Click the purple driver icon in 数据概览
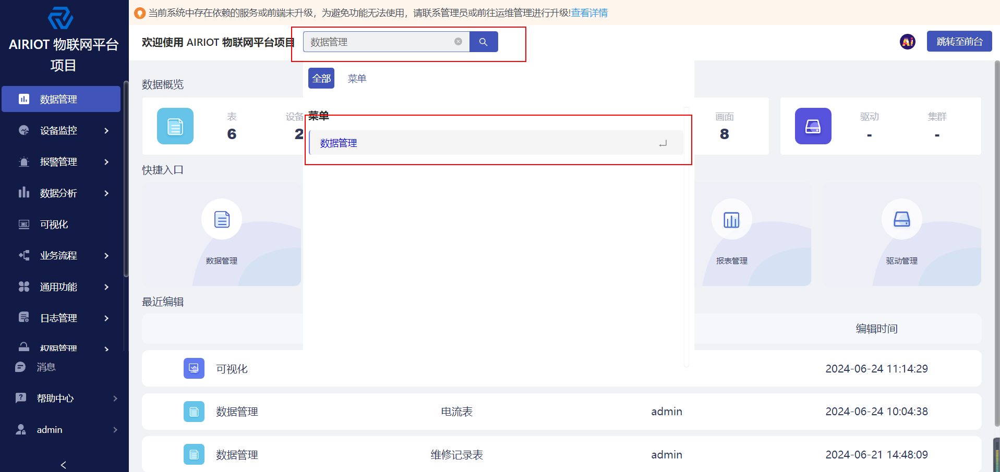Viewport: 1000px width, 472px height. coord(813,126)
